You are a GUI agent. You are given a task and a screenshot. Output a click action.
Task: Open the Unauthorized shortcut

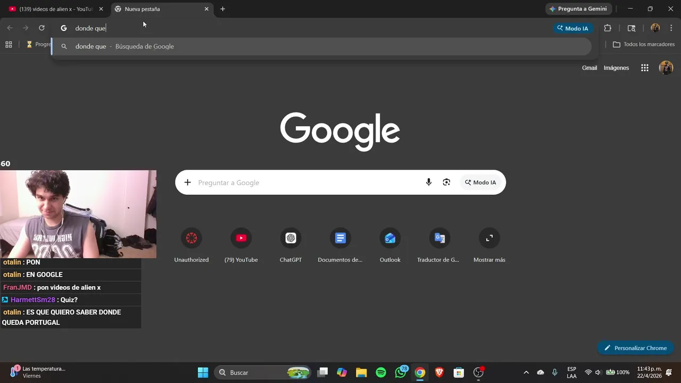tap(192, 246)
